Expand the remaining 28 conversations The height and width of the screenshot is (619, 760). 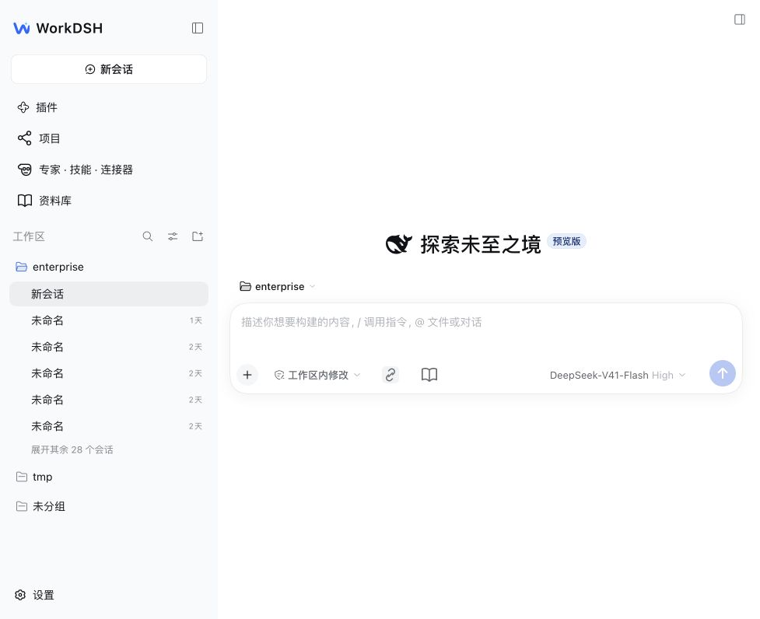72,449
